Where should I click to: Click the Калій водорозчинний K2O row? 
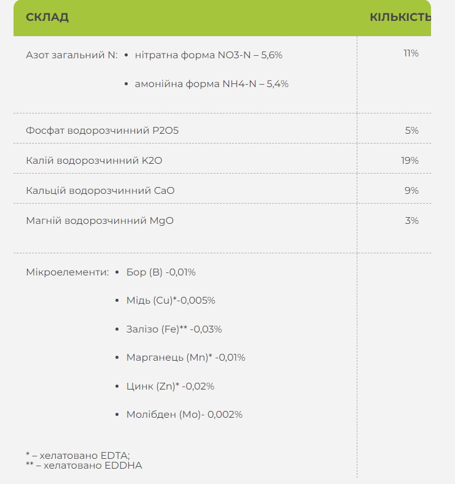94,161
